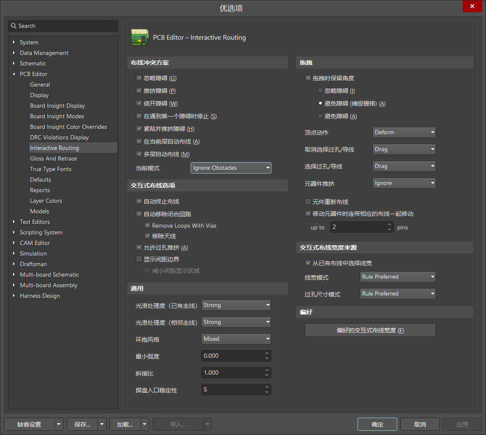Click into the 斜接比 value field
This screenshot has width=486, height=435.
coord(232,373)
